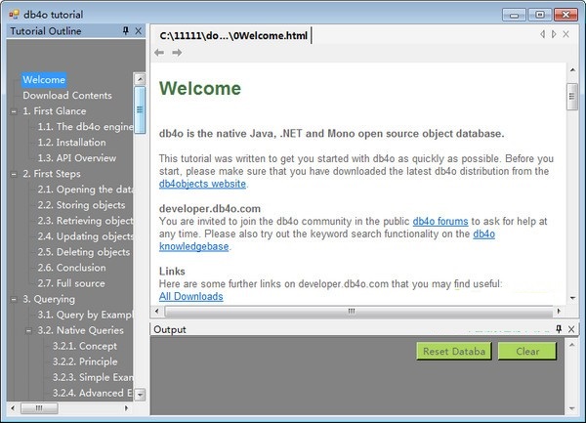Click outline horizontal scroll right arrow
Image resolution: width=586 pixels, height=423 pixels.
point(126,407)
